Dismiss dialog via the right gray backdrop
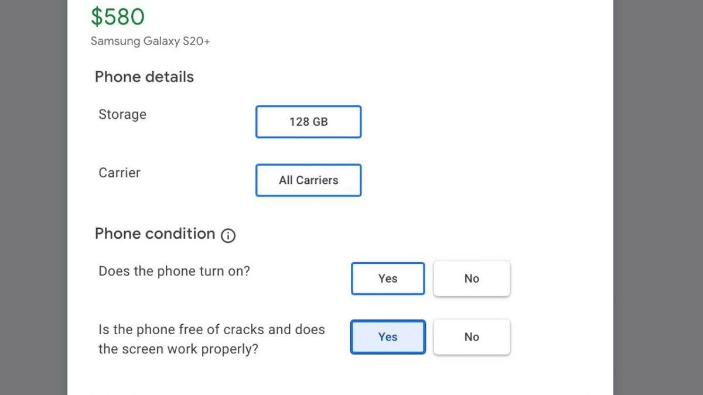Screen dimensions: 703x395 [658, 197]
